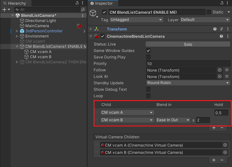Click the Hold field showing 0.5
232x167 pixels.
[x=221, y=113]
